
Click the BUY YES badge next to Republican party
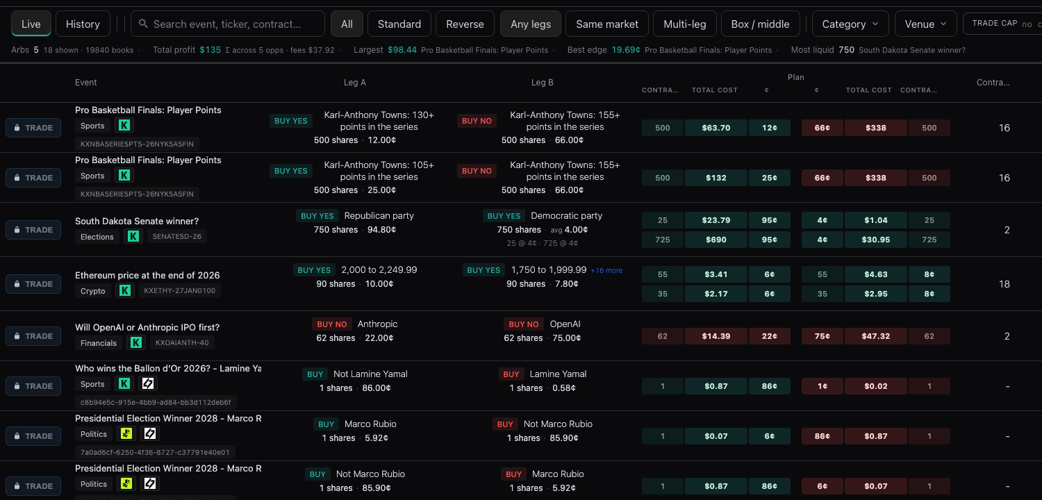point(317,216)
